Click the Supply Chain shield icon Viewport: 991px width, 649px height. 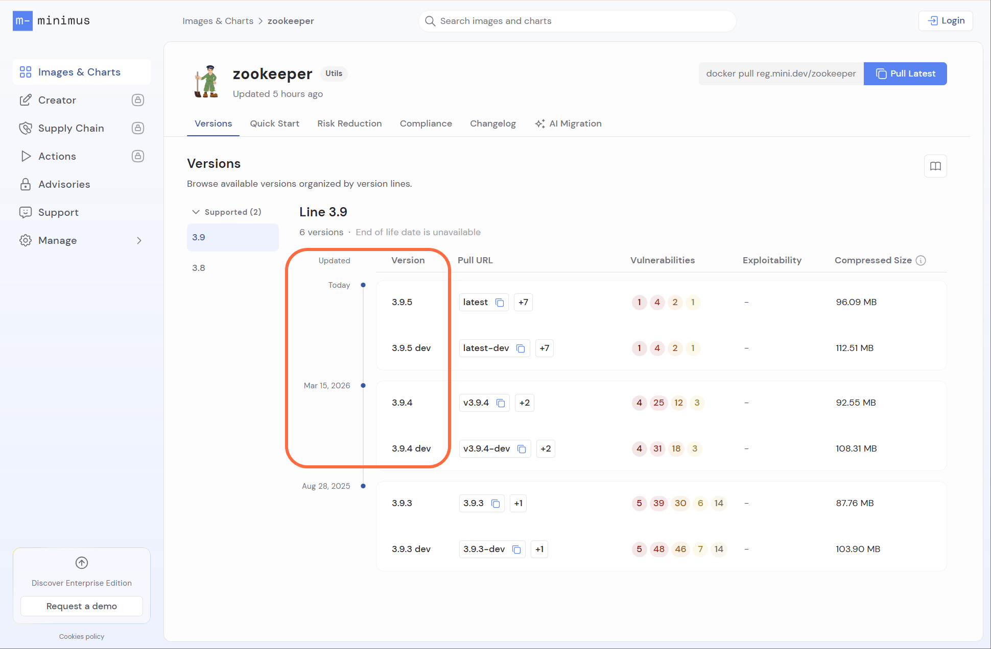(26, 128)
